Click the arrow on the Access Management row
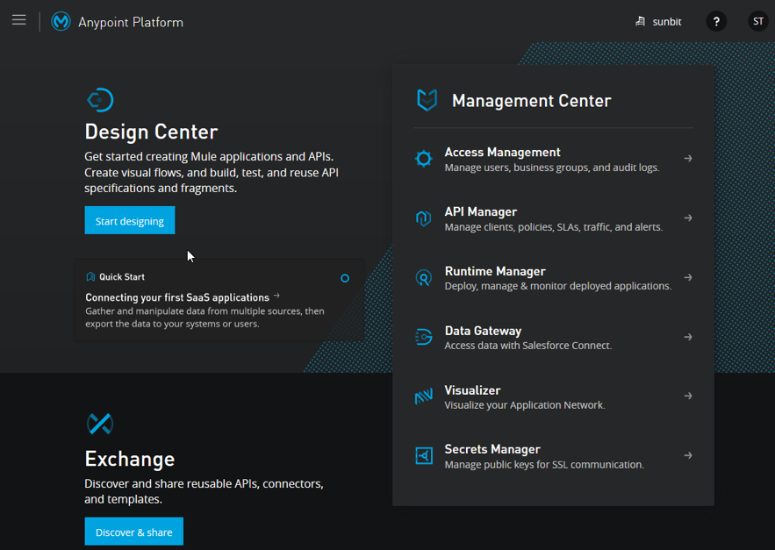The width and height of the screenshot is (775, 550). tap(688, 158)
